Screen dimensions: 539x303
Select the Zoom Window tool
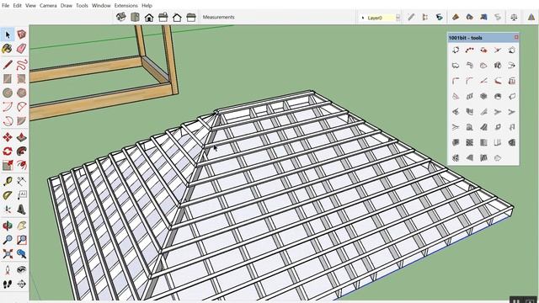tap(21, 239)
